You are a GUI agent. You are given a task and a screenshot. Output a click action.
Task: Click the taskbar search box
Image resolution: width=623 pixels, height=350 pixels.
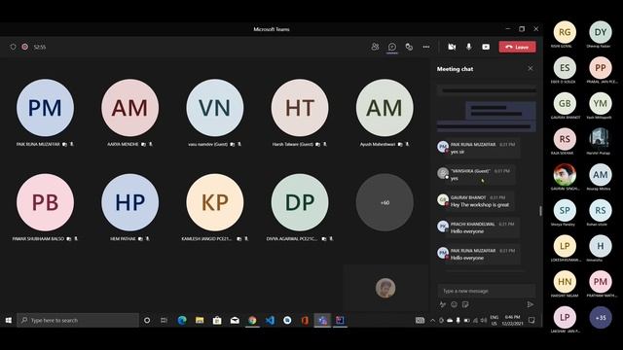tap(78, 320)
